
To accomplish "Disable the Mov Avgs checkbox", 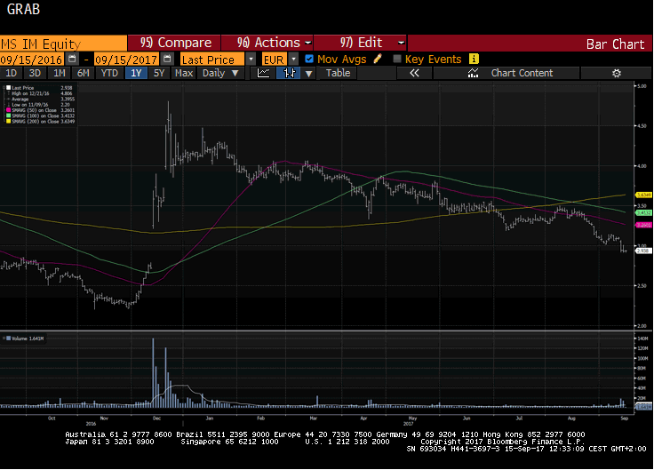I will point(308,60).
